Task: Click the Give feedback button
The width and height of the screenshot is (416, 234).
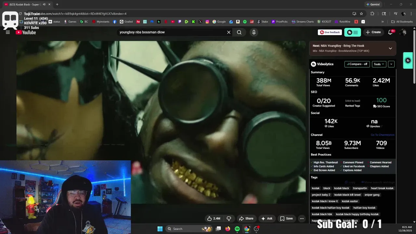Action: pos(330,32)
